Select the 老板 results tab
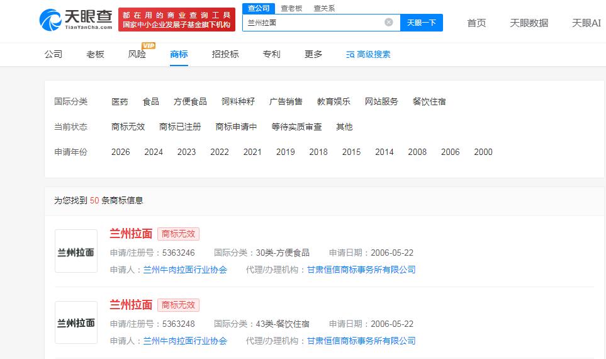Viewport: 606px width, 359px height. pyautogui.click(x=95, y=54)
